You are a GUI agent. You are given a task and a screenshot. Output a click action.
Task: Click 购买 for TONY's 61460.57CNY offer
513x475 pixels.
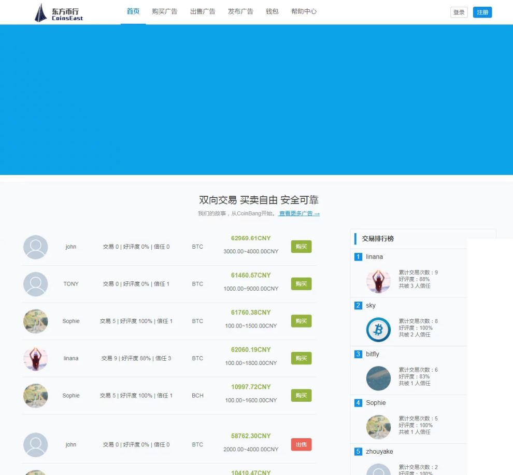301,284
